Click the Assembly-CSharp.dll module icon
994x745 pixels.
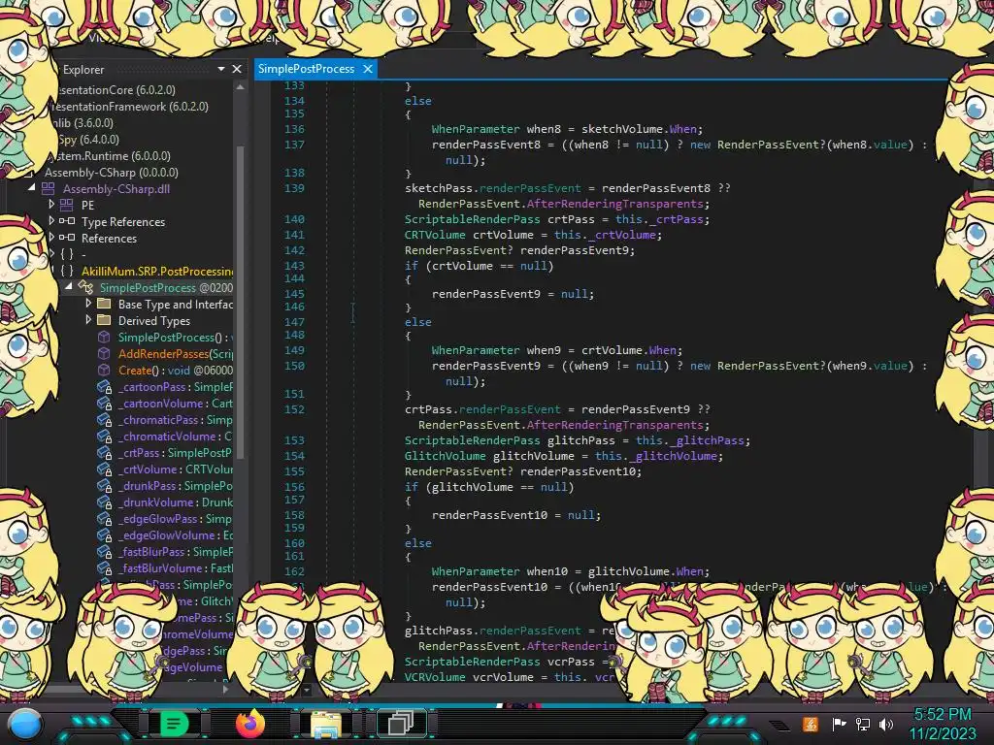coord(49,189)
